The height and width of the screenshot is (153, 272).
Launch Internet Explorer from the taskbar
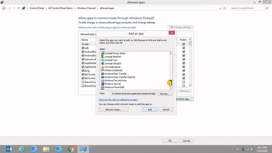click(x=22, y=149)
